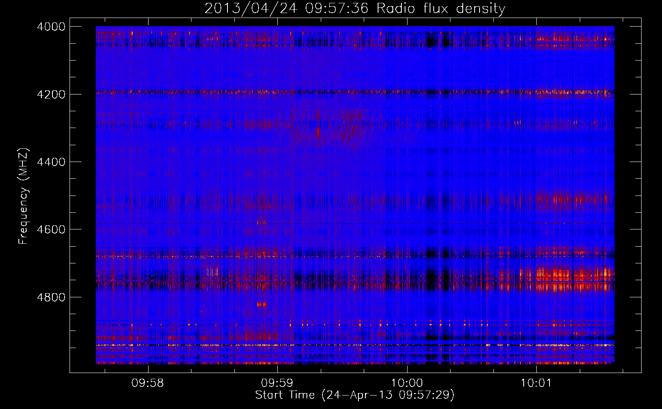Click the 4200 frequency axis label
Viewport: 662px width, 409px height.
click(x=51, y=94)
